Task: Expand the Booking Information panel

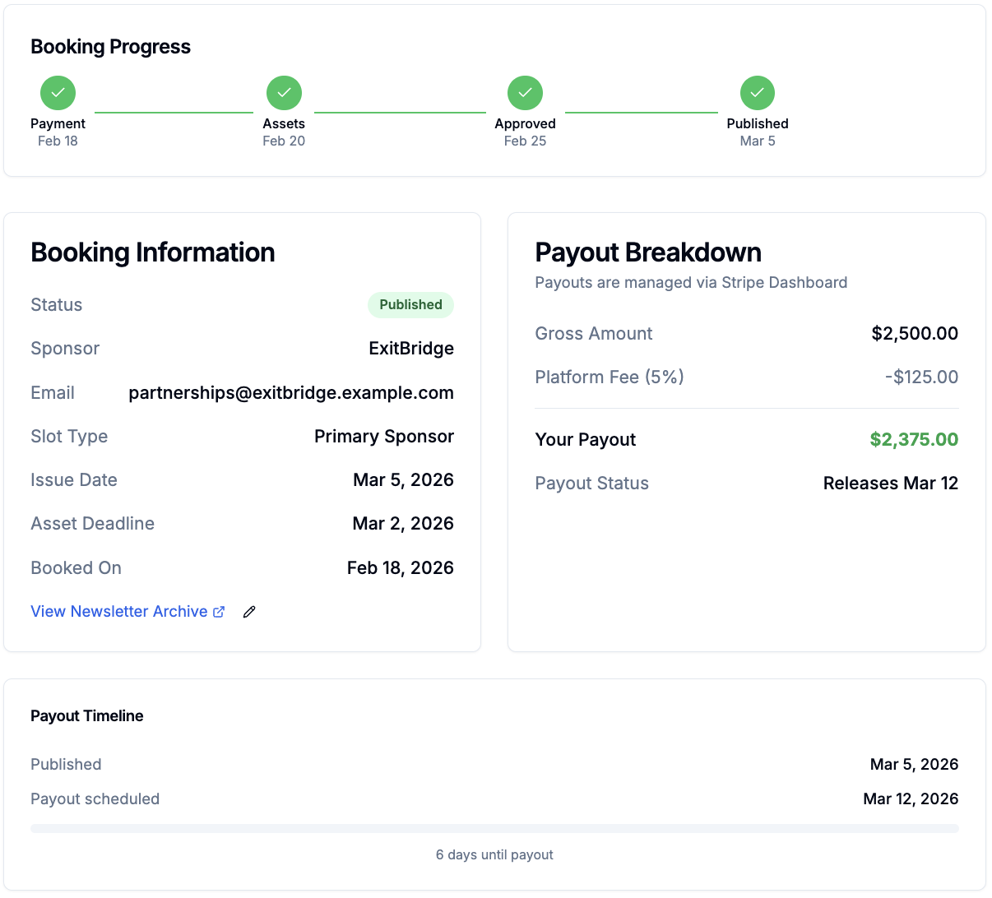Action: click(x=152, y=252)
